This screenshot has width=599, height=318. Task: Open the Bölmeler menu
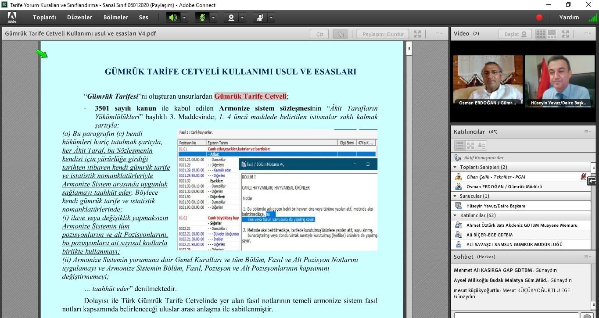[116, 18]
